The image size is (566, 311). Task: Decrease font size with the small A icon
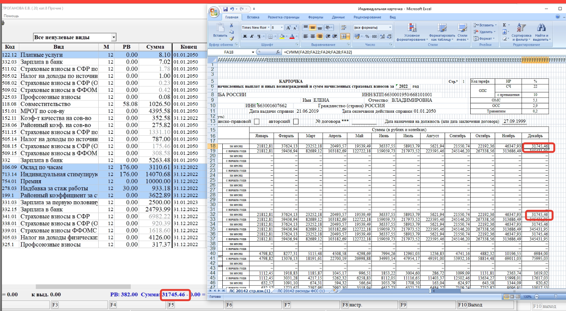coord(295,28)
